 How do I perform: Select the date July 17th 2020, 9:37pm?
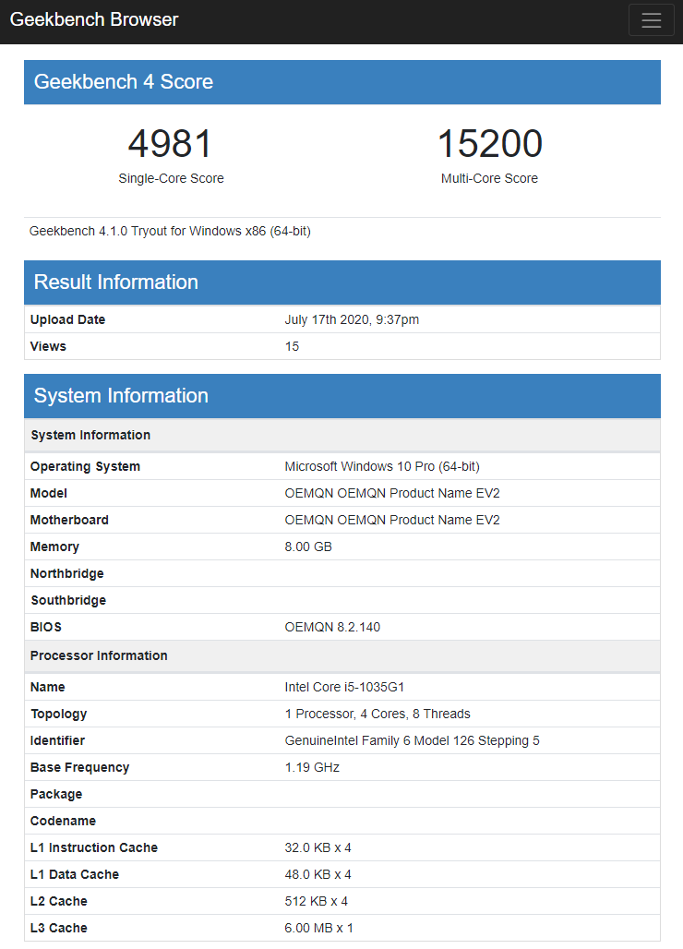[352, 319]
